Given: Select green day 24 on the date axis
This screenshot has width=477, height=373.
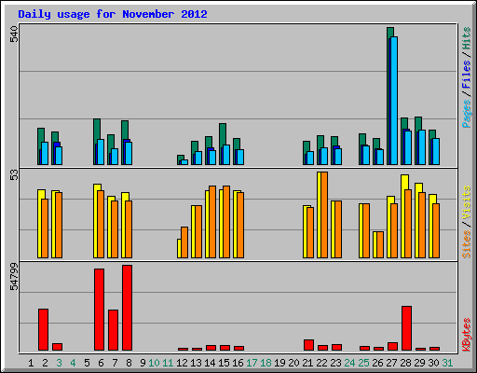Looking at the screenshot, I should click(x=349, y=363).
